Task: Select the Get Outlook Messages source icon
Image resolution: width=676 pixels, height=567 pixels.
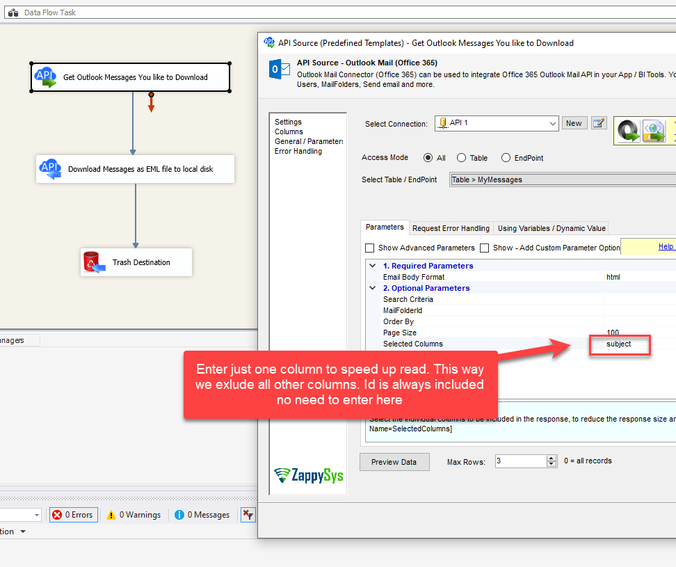Action: point(46,77)
